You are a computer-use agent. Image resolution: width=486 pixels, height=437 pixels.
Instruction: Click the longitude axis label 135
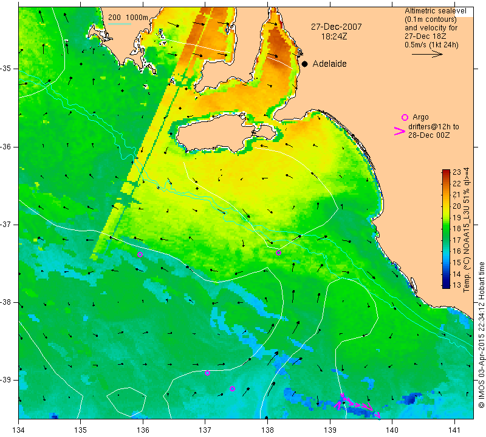(81, 430)
